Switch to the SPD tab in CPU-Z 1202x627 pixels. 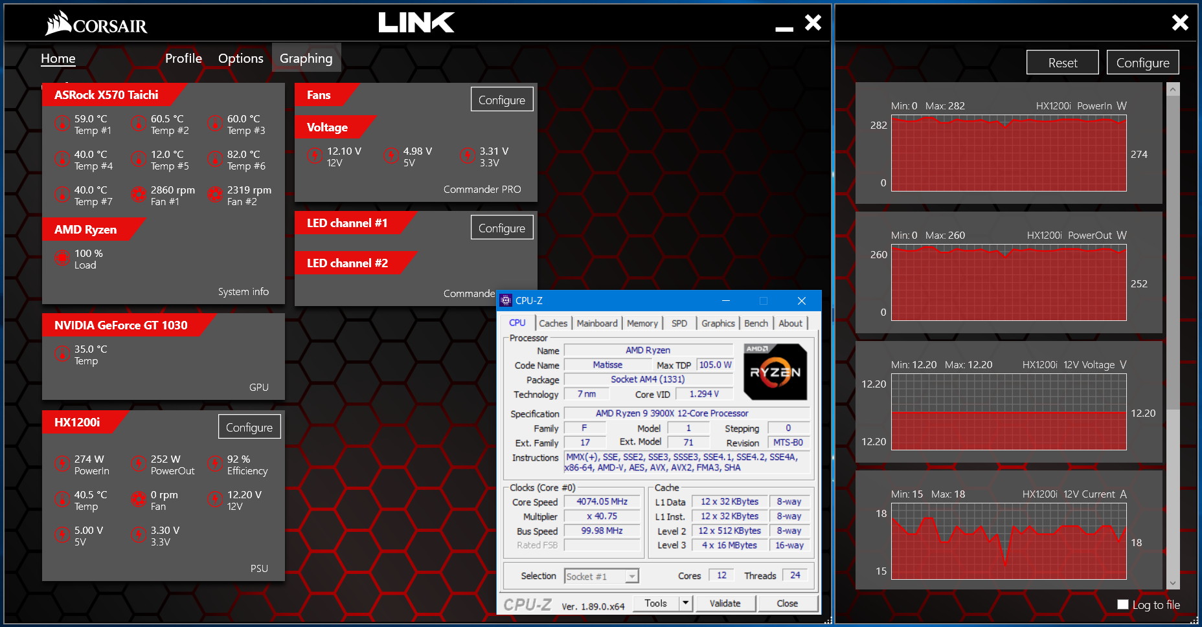point(679,324)
